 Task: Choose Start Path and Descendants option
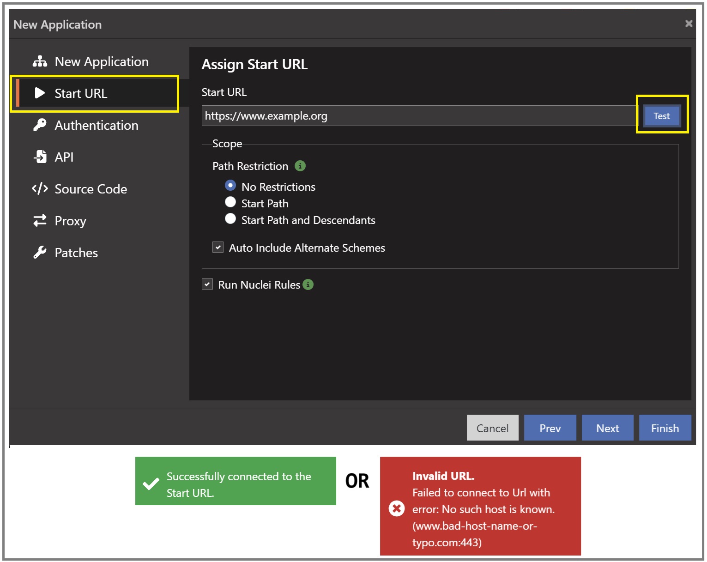(x=230, y=219)
